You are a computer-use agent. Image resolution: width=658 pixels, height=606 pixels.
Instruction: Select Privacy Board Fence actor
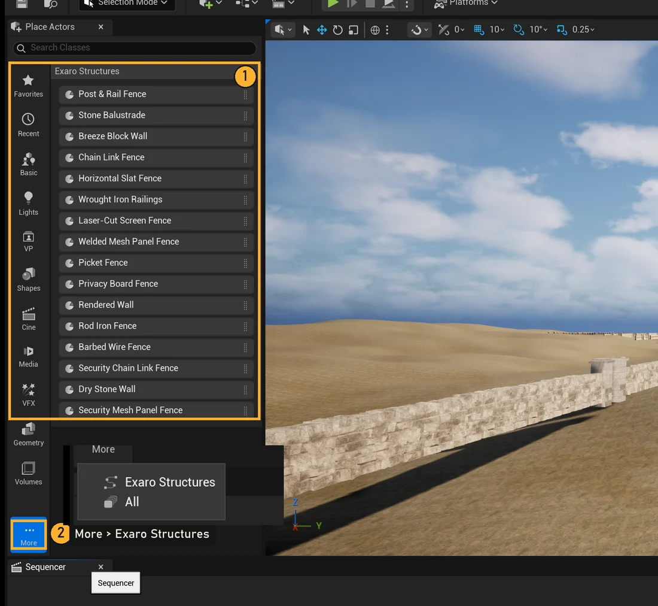(156, 284)
